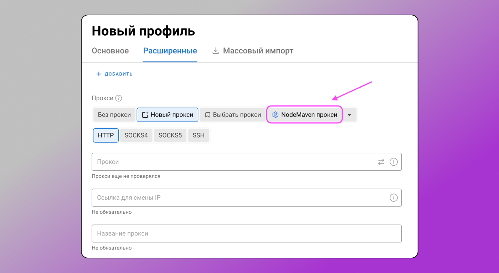Click the Новый прокси button
The width and height of the screenshot is (499, 273).
(167, 114)
